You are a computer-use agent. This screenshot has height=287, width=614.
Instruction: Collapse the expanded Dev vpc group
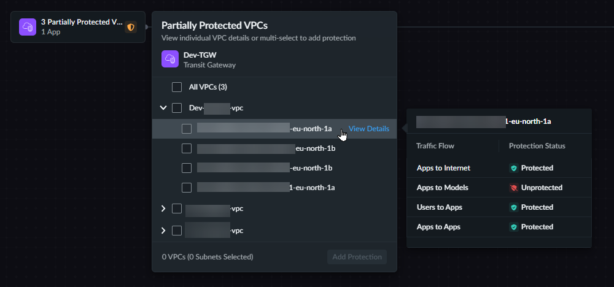[163, 108]
